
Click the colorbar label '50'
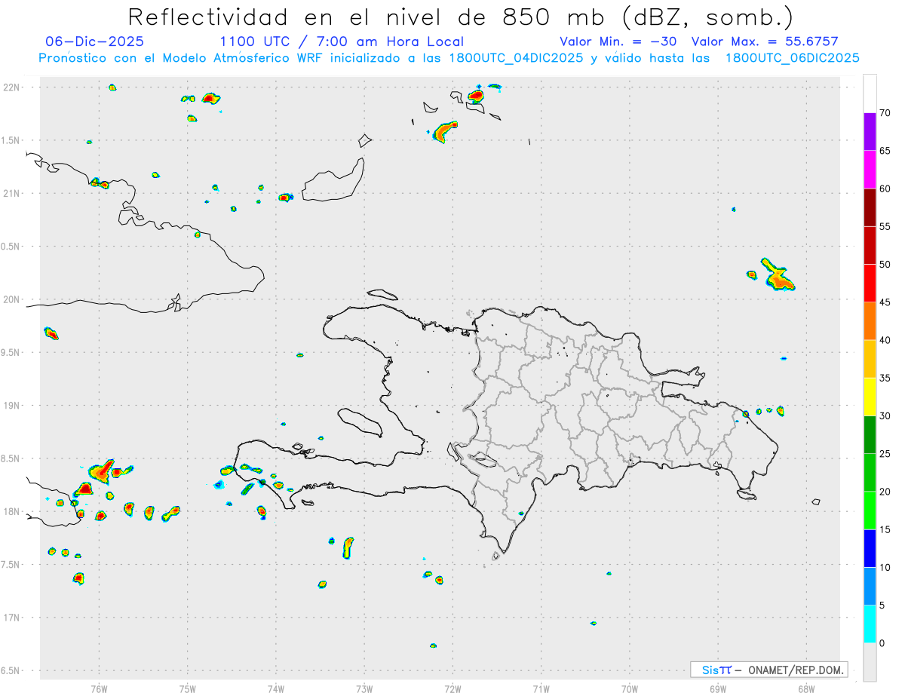click(x=885, y=265)
